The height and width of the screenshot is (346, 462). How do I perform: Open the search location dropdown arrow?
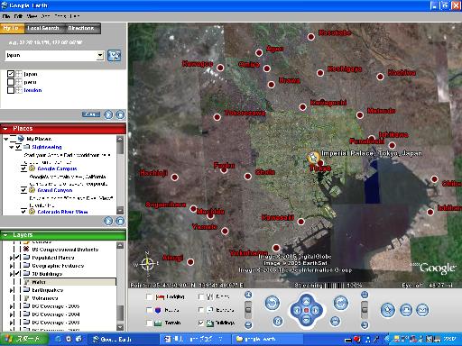[100, 56]
